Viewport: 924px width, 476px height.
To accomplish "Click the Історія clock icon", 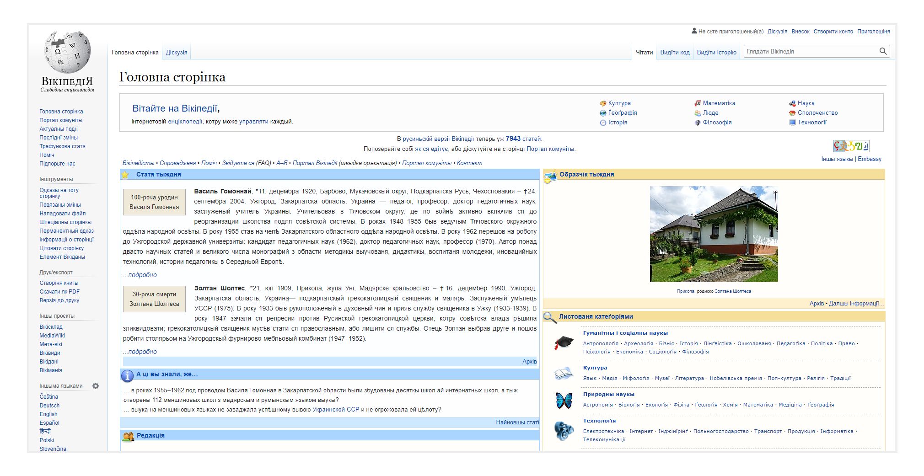I will coord(603,123).
